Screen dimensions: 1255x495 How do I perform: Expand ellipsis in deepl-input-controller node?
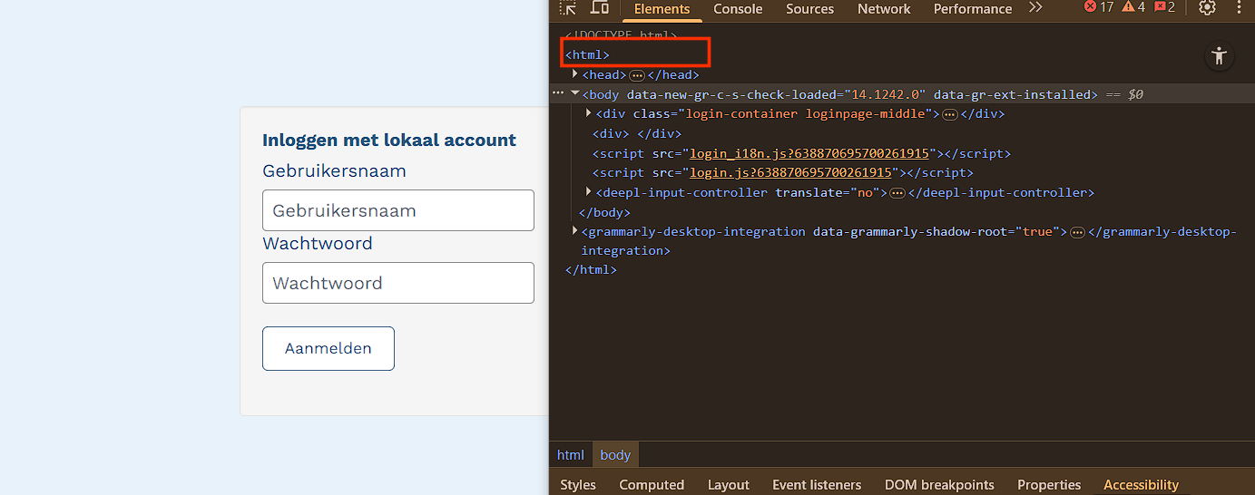[x=897, y=193]
